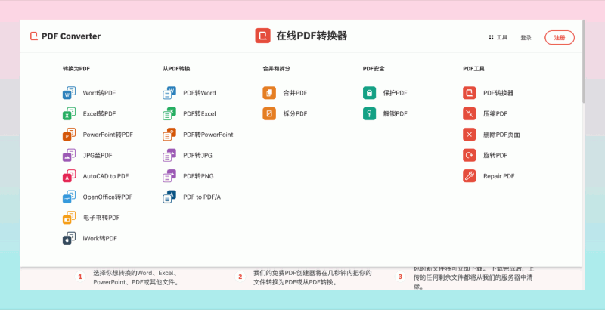Click the Excel转PDF green icon

69,113
